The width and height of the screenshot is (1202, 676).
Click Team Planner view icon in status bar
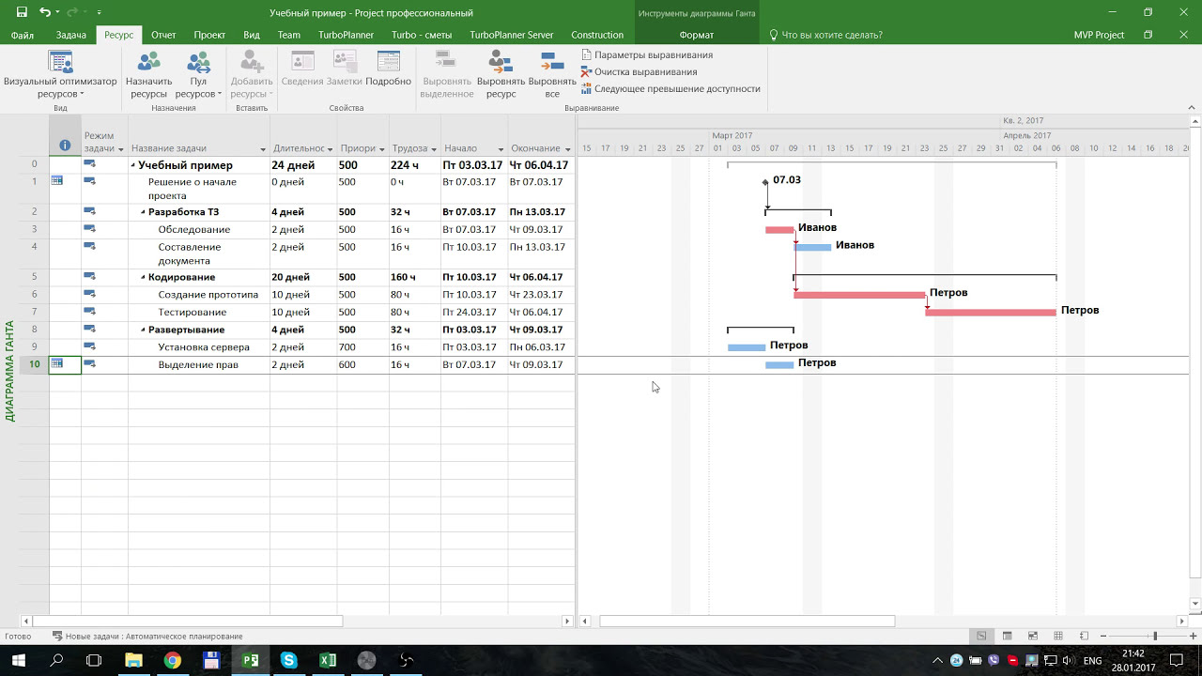[x=1033, y=637]
